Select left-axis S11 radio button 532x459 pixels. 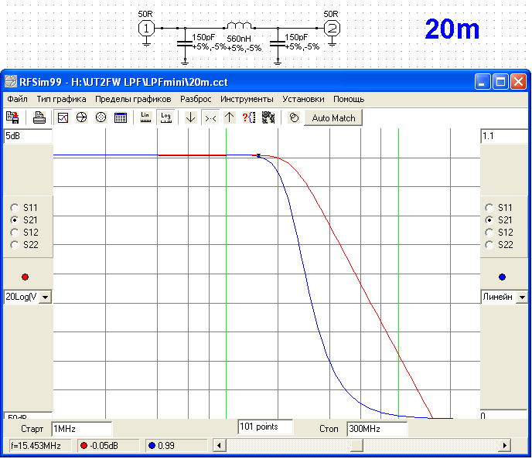point(15,207)
